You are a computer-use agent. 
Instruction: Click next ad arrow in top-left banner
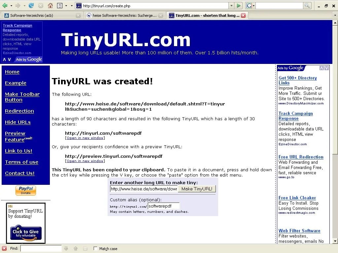coord(9,60)
